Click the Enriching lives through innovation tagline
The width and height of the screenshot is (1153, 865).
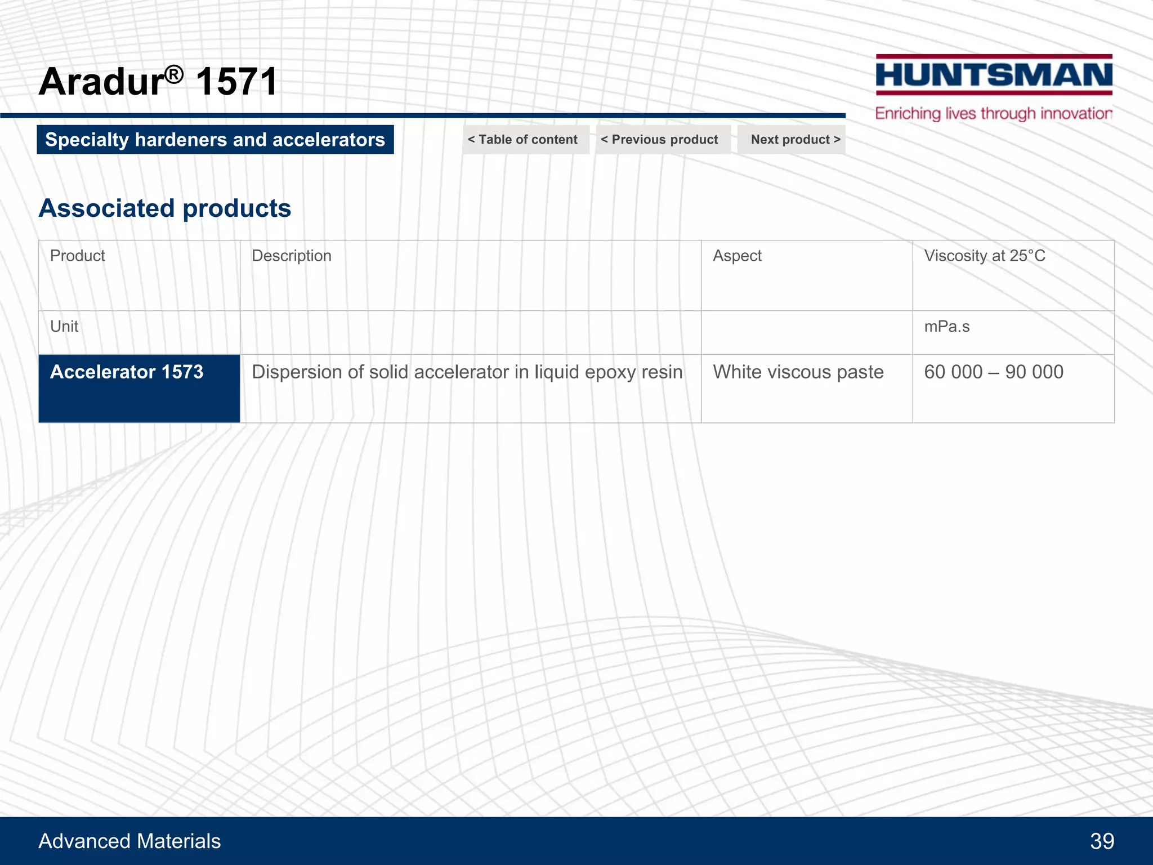point(994,113)
